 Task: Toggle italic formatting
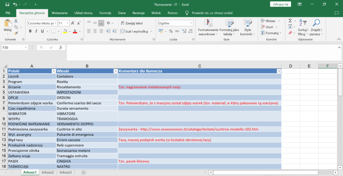point(36,31)
